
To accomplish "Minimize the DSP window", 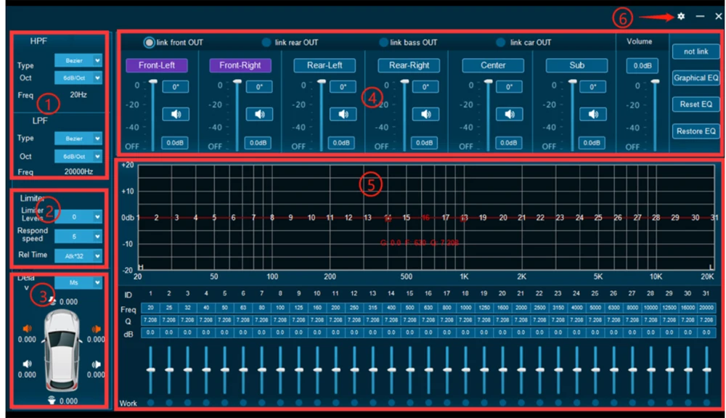I will (700, 16).
